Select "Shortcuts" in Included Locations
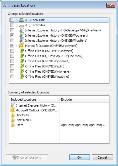Screen dimensions: 118x166 pos(22,115)
